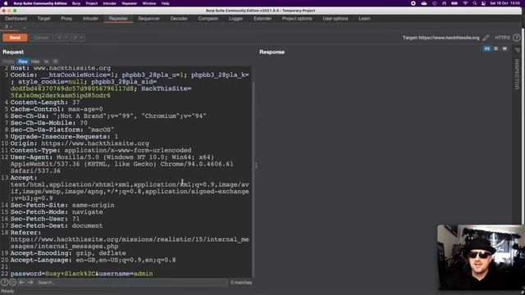Open Sequencer tab
Image resolution: width=525 pixels, height=295 pixels.
(148, 19)
